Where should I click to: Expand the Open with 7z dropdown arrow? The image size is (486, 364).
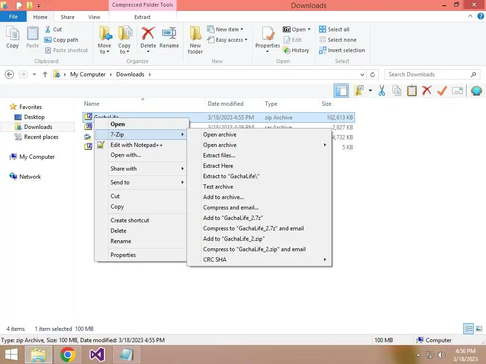click(x=309, y=29)
